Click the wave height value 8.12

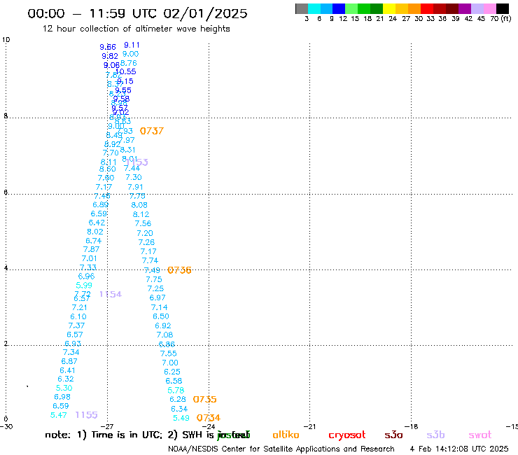141,215
